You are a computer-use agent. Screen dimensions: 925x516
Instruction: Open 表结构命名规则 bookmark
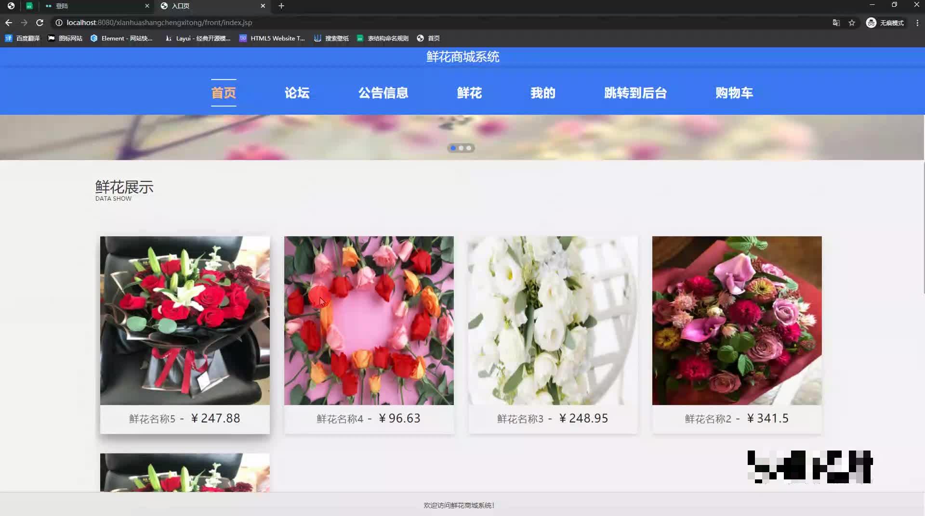coord(383,38)
